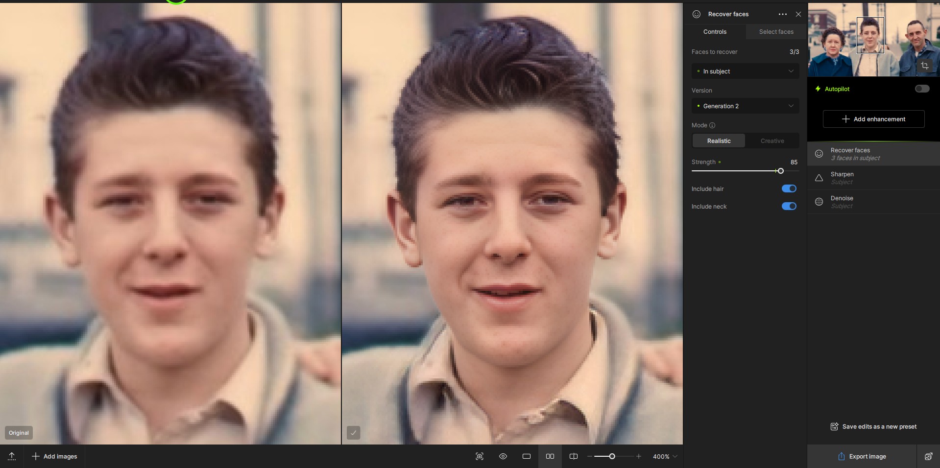Switch to single image view

(527, 456)
